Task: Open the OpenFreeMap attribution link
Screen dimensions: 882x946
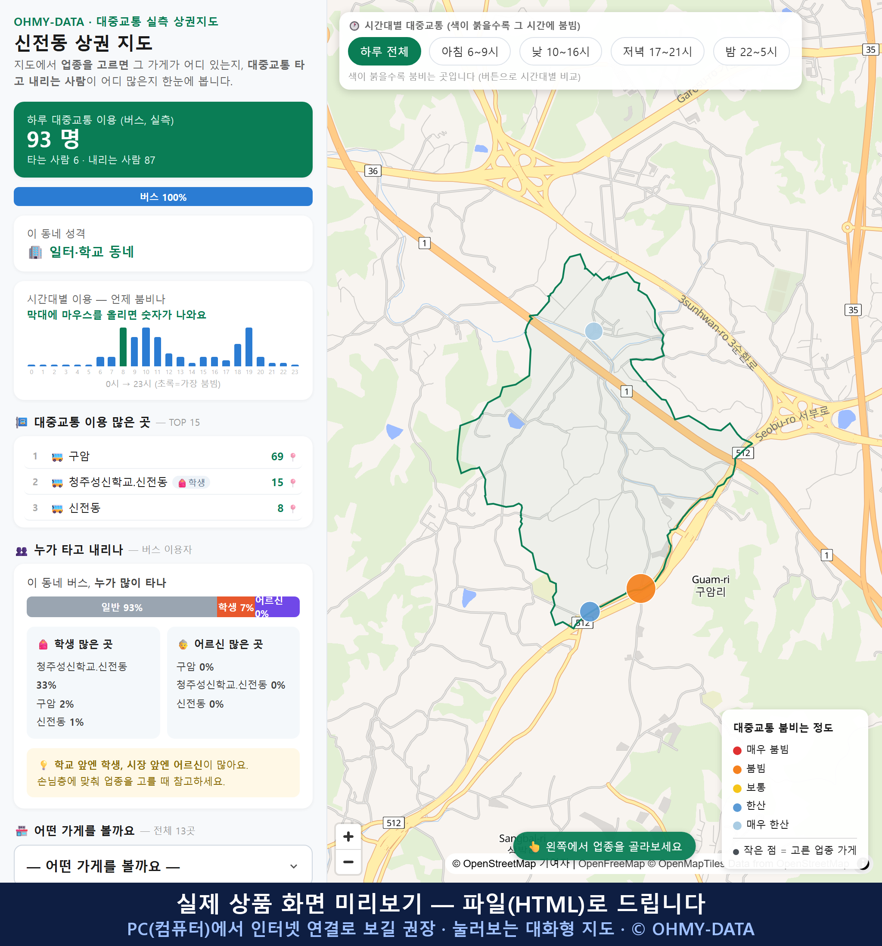Action: (x=611, y=864)
